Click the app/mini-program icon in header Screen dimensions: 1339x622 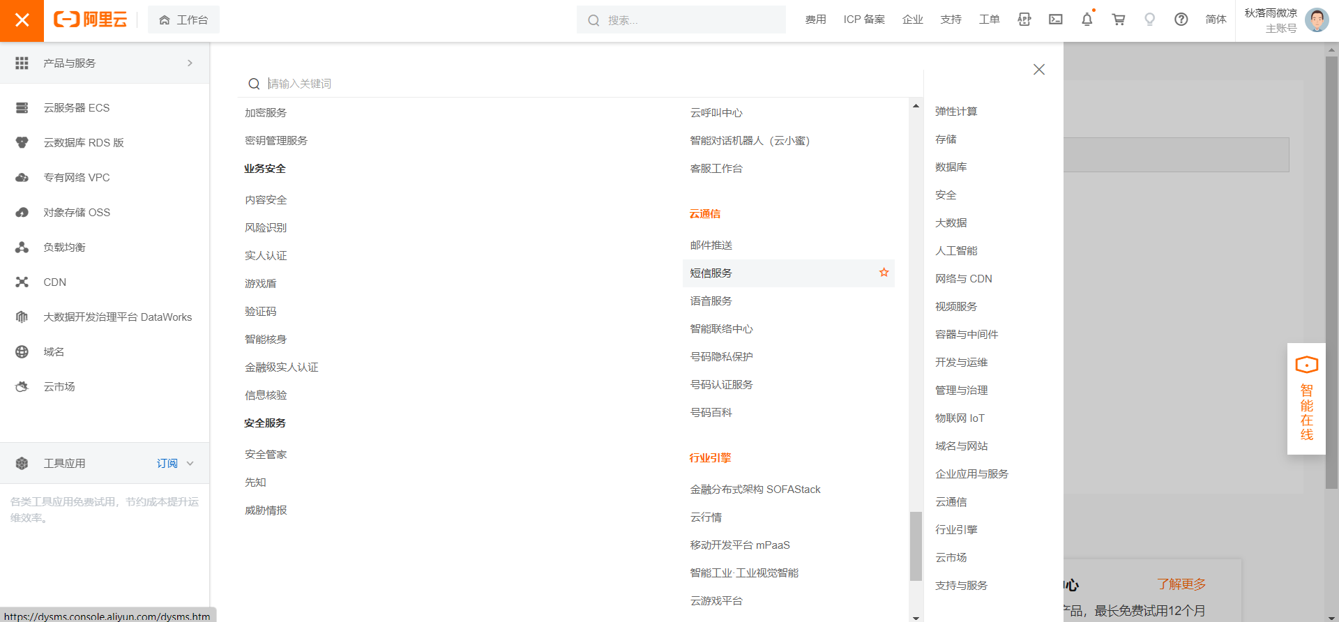(x=1024, y=20)
